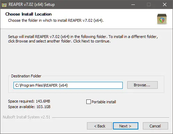Click the "Space available: 103.1GB" text
The width and height of the screenshot is (173, 134).
[x=29, y=107]
